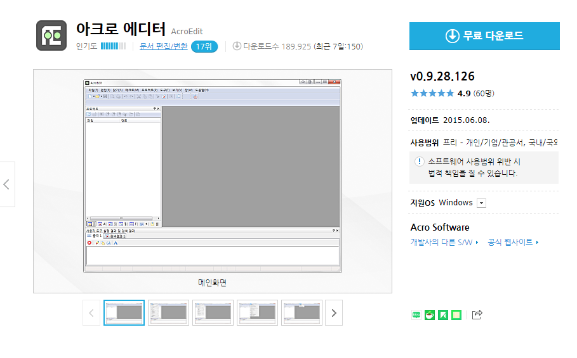The image size is (577, 358).
Task: Open the 공식 웹사이트 link
Action: pyautogui.click(x=513, y=242)
